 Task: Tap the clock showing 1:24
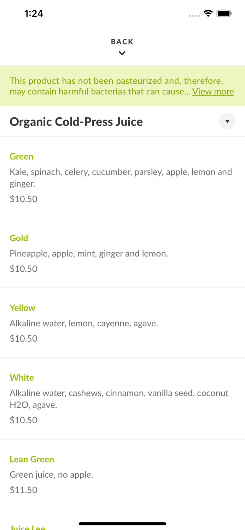pos(34,13)
